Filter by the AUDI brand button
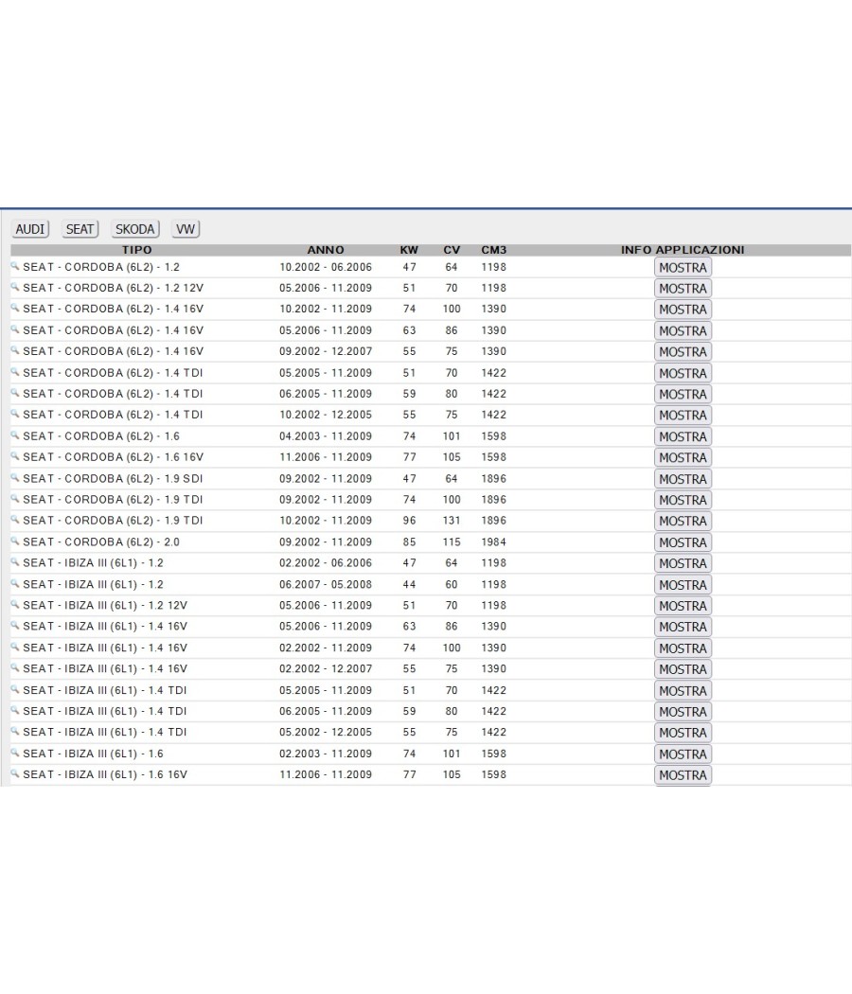852x994 pixels. click(29, 229)
